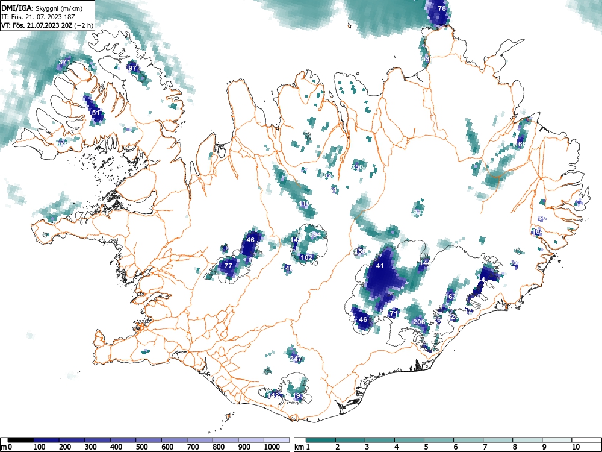Click the '93' visibility value on the map
Screen dimensions: 602x452
click(418, 212)
